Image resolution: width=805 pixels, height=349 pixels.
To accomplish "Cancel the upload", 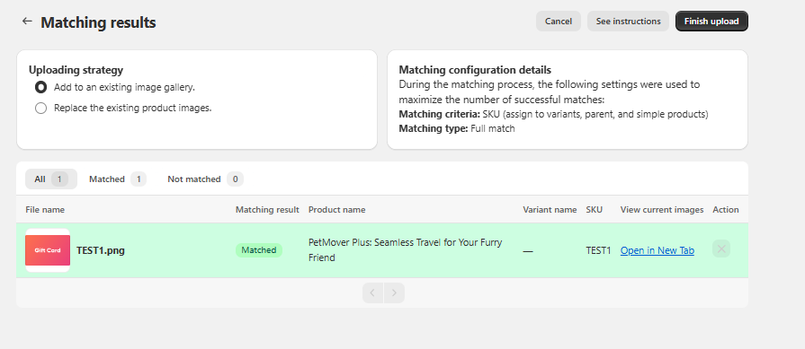I will [558, 21].
